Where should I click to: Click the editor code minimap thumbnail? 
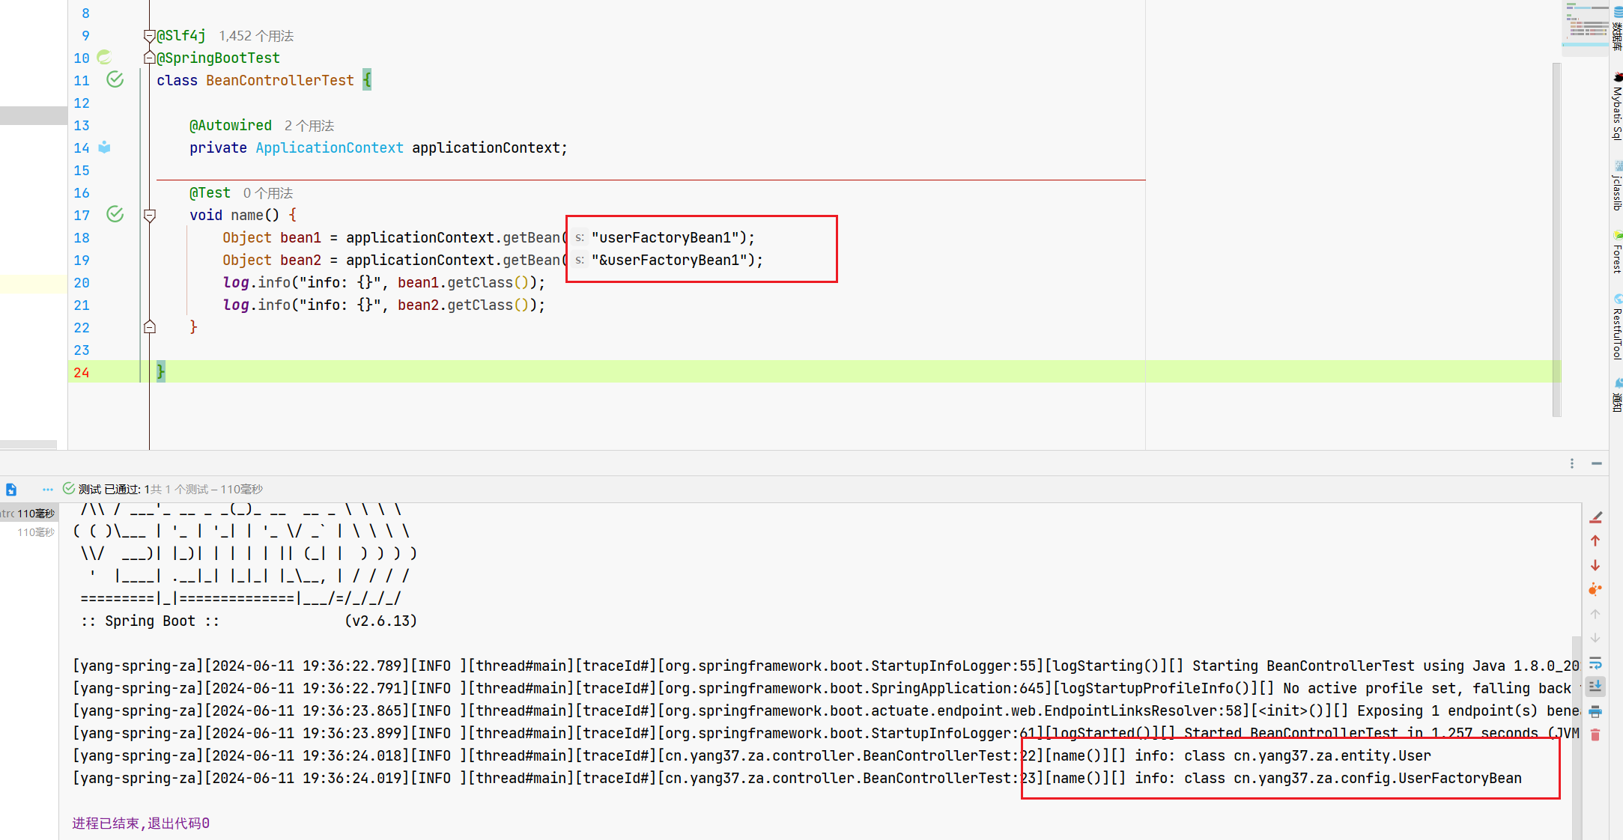coord(1585,27)
